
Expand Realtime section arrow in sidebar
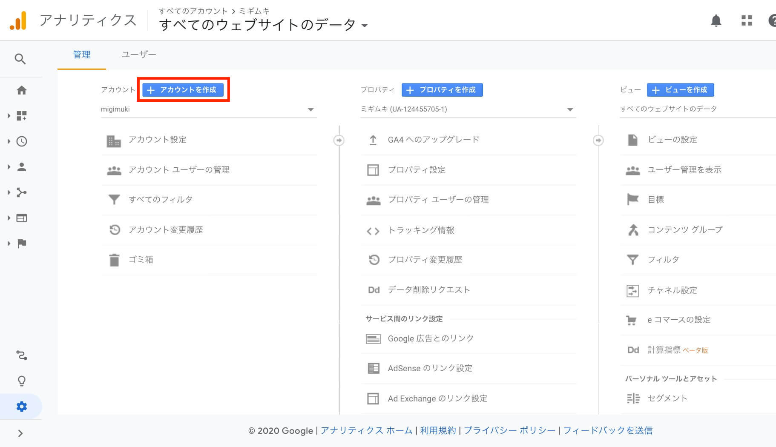(9, 141)
